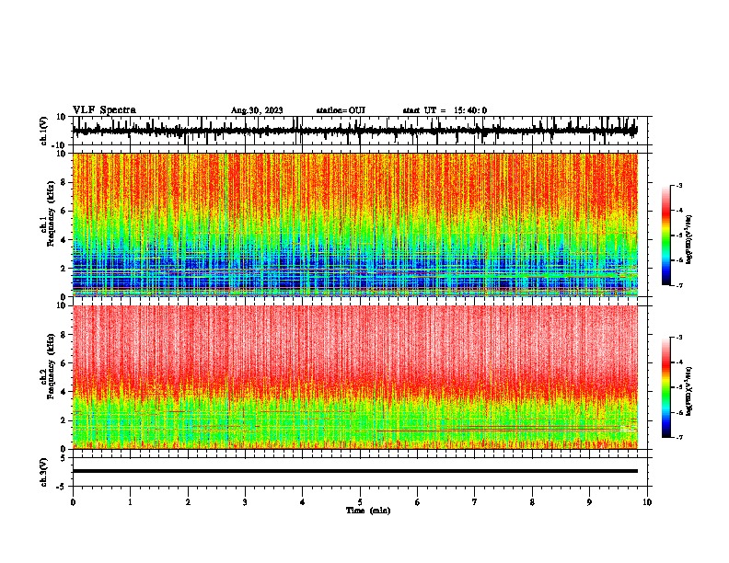The image size is (729, 563).
Task: Click inside the ch.2 spectrogram panel
Action: [354, 377]
